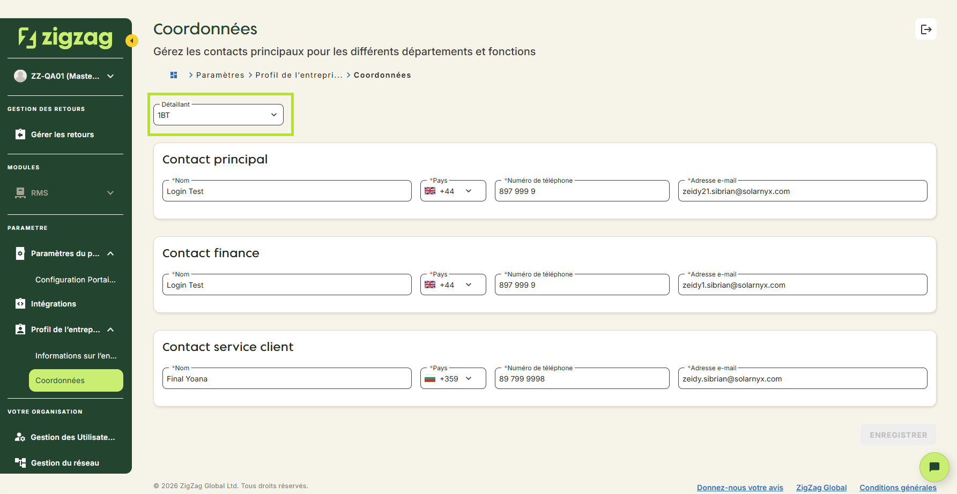Screen dimensions: 957x494
Task: Click the Intégrations icon
Action: coord(20,304)
